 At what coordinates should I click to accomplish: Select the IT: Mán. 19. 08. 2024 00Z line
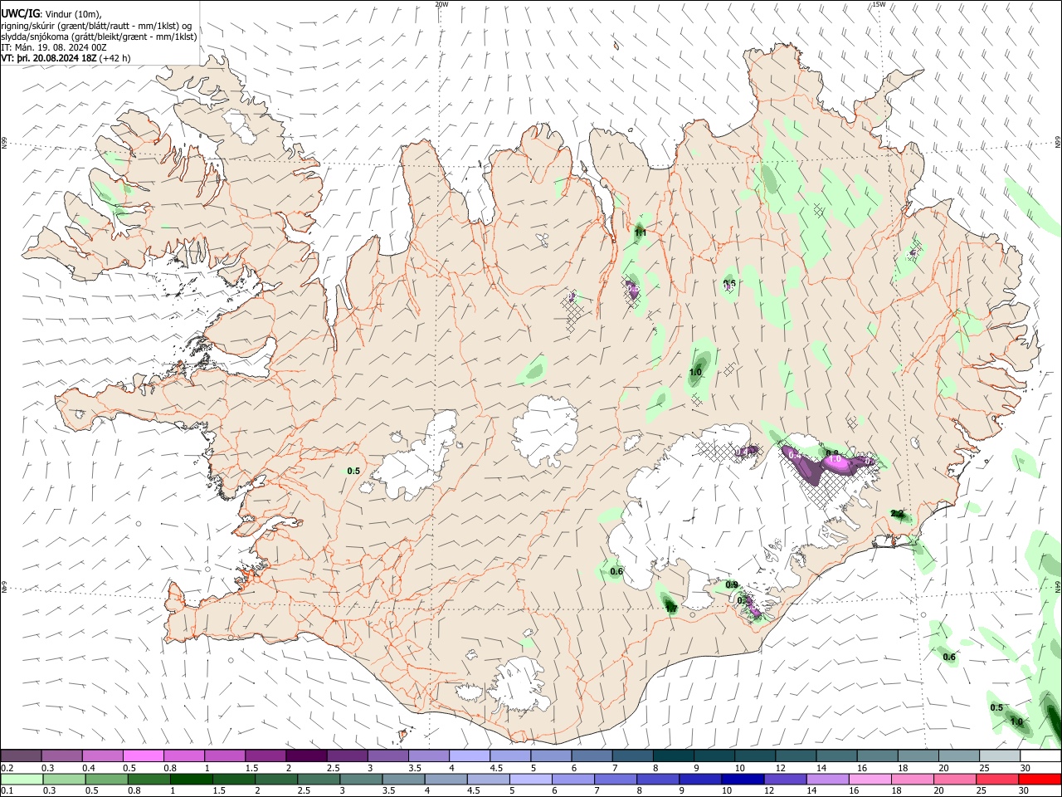pos(53,47)
